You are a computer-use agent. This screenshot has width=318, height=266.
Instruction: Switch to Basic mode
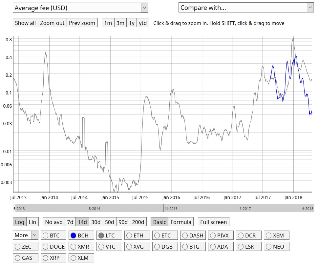(159, 222)
